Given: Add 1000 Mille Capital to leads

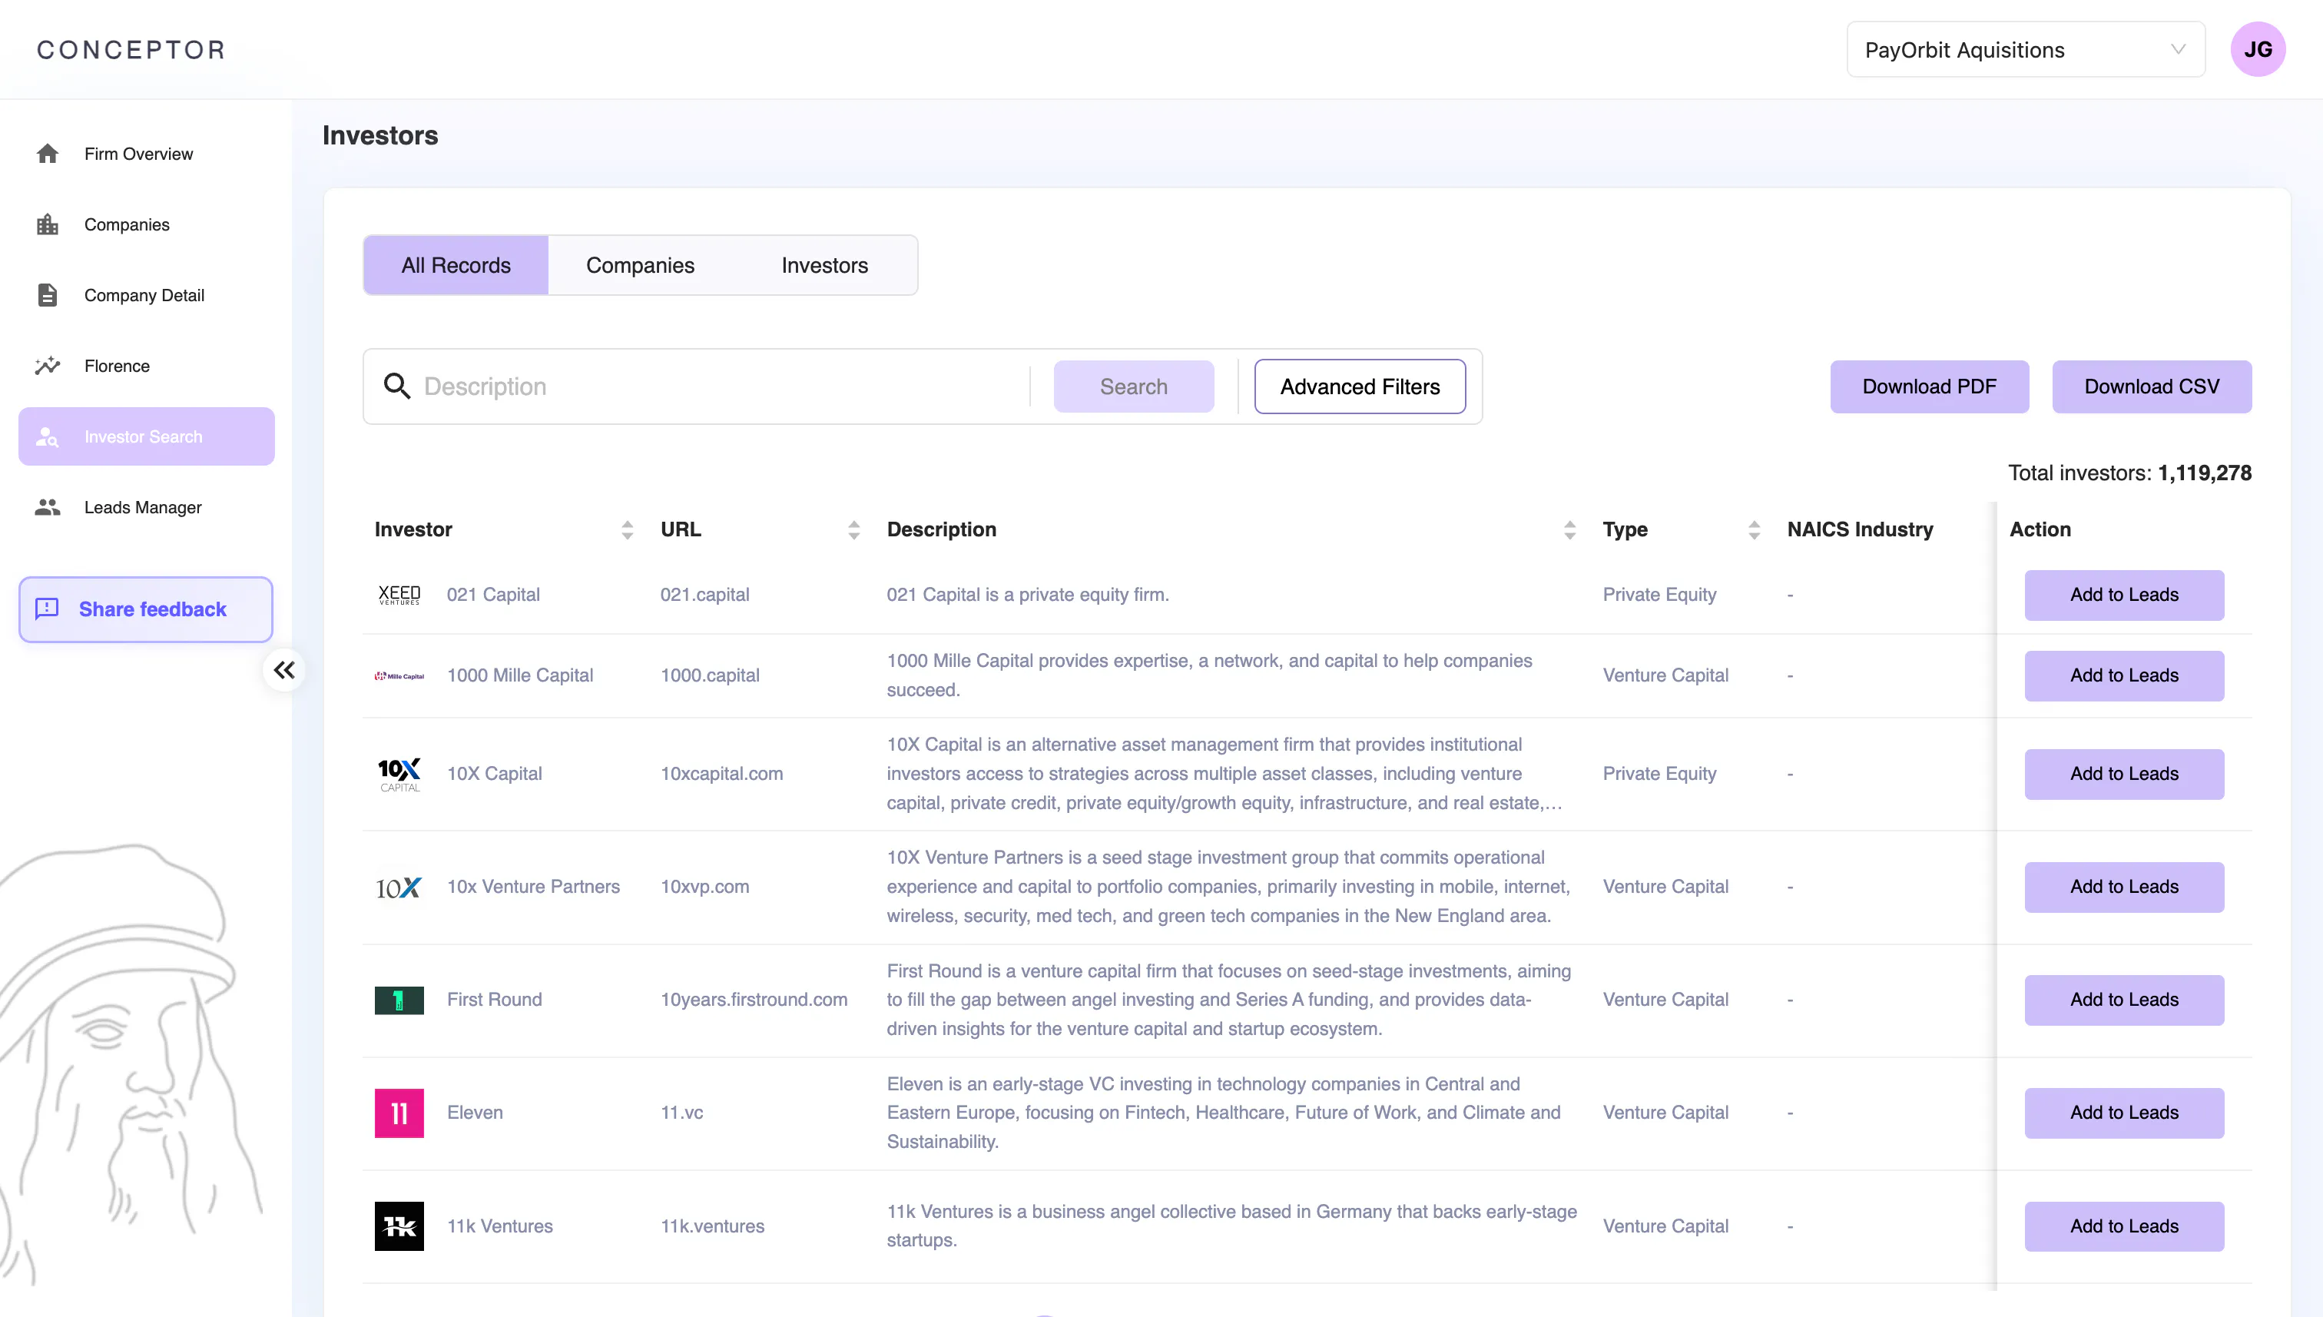Looking at the screenshot, I should [2124, 675].
